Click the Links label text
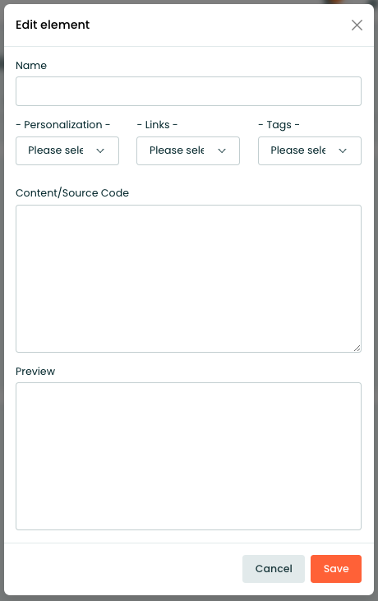The image size is (378, 601). [x=157, y=125]
